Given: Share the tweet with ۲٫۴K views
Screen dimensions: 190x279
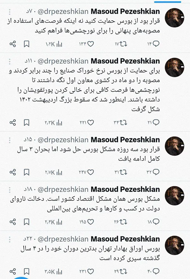Looking at the screenshot, I should tap(13, 222).
